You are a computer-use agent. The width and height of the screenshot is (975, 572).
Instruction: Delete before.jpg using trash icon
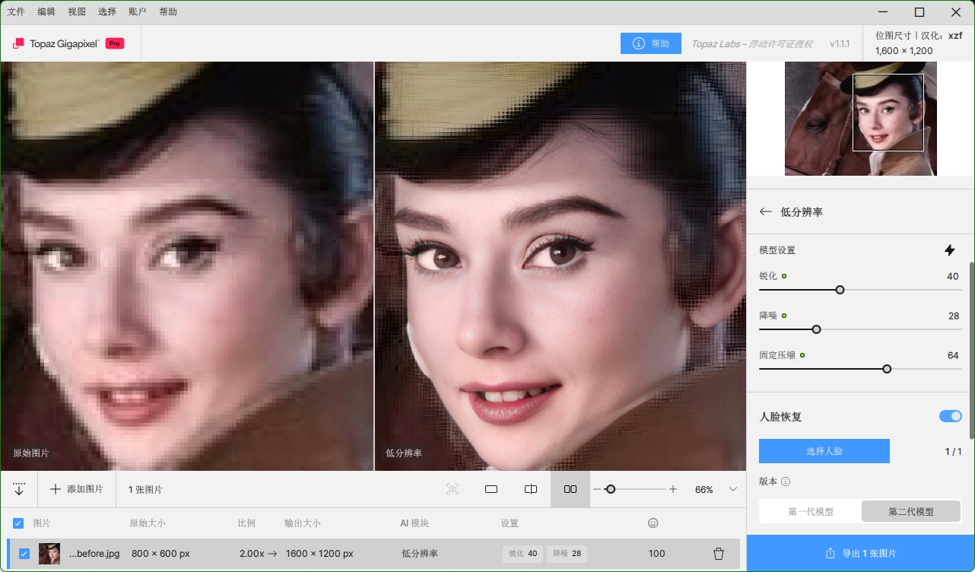click(x=718, y=554)
